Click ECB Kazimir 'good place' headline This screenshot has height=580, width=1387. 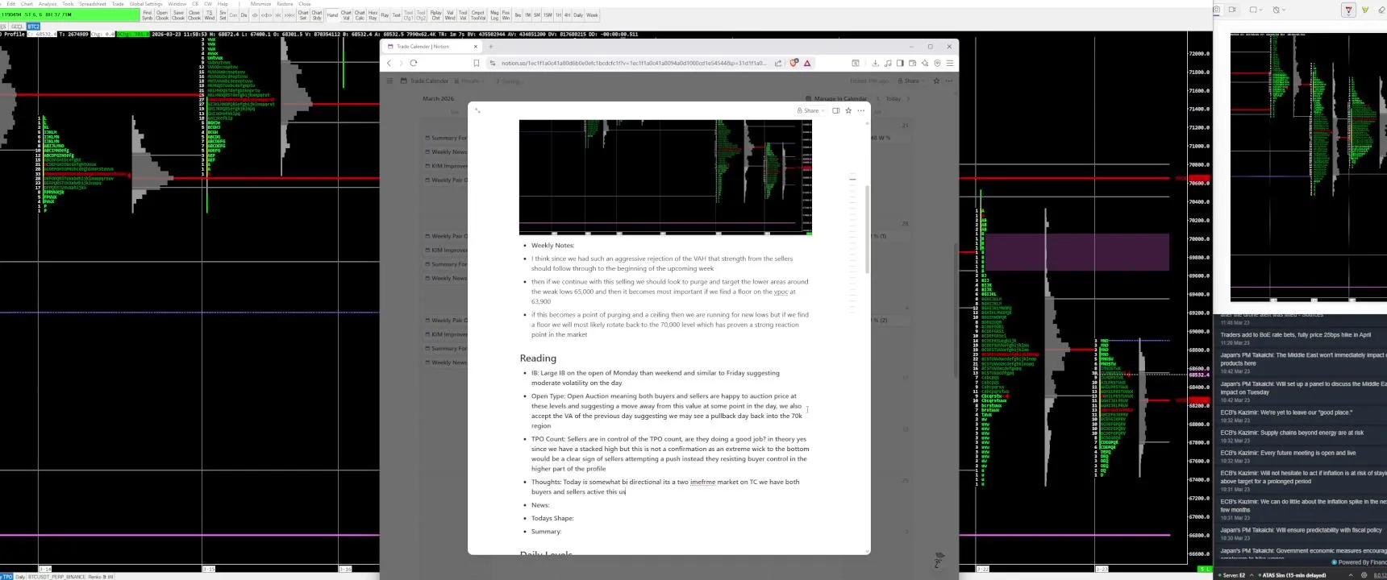point(1286,412)
